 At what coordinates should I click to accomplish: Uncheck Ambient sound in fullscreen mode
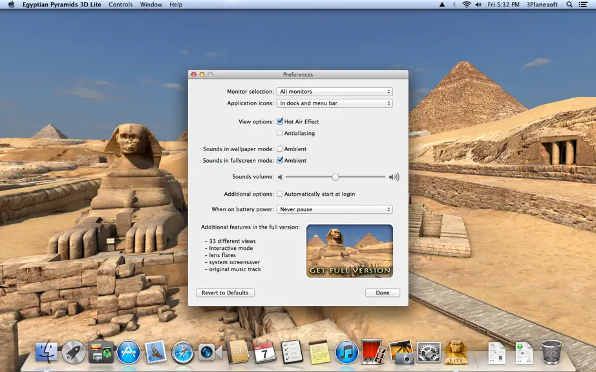280,160
